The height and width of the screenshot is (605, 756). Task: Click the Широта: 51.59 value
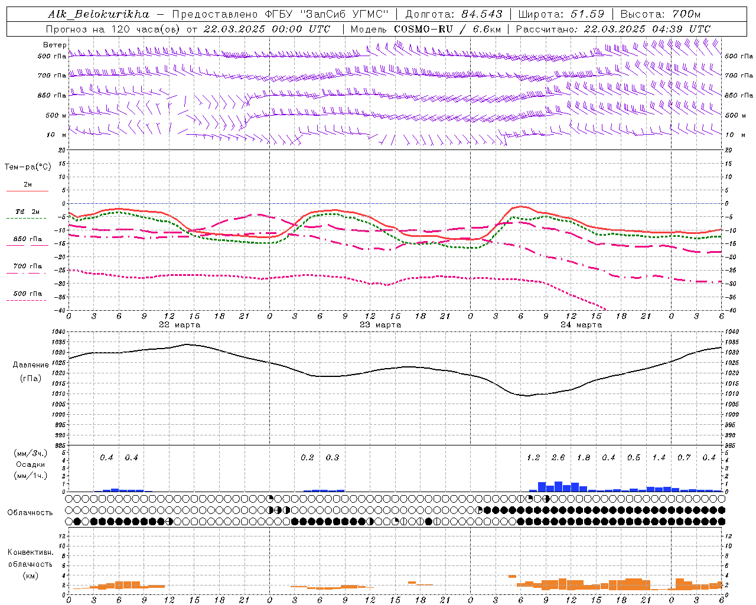tap(561, 14)
